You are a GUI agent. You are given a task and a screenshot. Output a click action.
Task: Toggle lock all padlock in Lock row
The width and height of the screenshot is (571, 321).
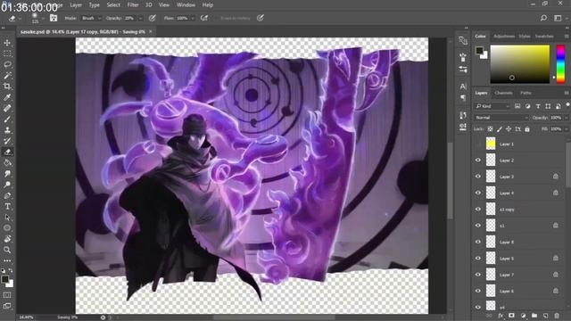527,129
